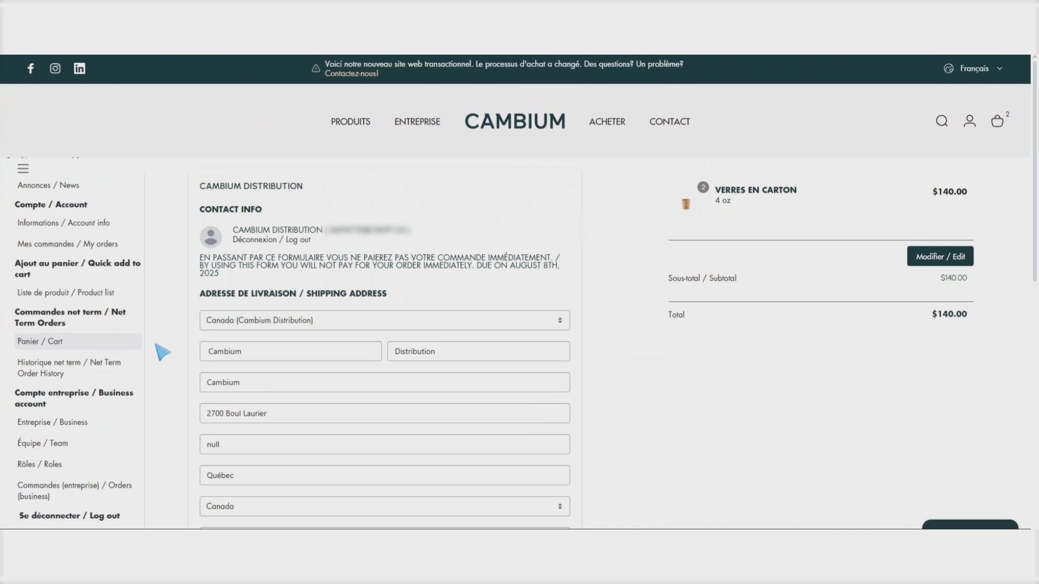Click the 2700 Boul Laurier address field

click(384, 413)
